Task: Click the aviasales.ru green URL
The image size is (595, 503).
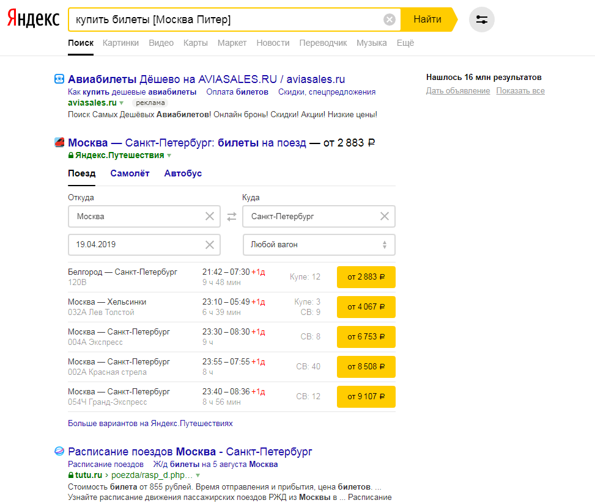Action: 92,103
